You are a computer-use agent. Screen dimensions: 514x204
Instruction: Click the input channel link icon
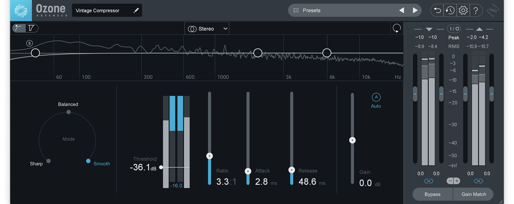click(428, 181)
